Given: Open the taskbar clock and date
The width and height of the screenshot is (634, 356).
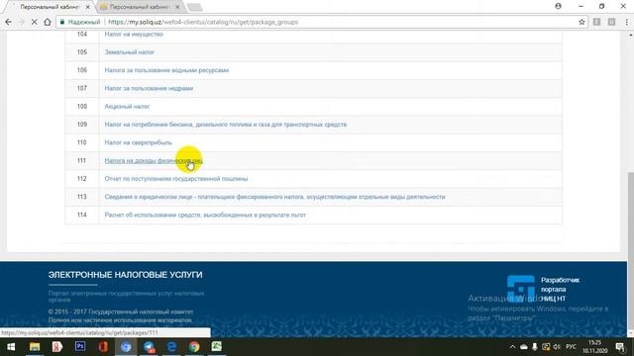Looking at the screenshot, I should (x=594, y=347).
